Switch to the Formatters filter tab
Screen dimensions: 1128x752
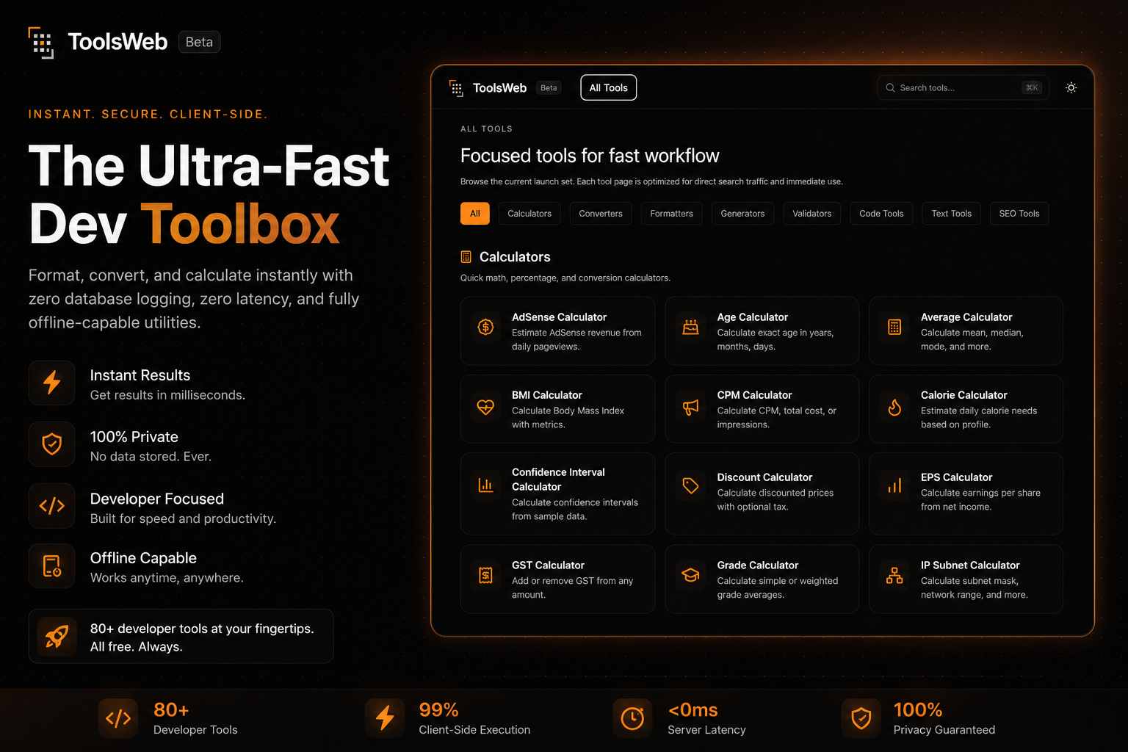pyautogui.click(x=672, y=214)
